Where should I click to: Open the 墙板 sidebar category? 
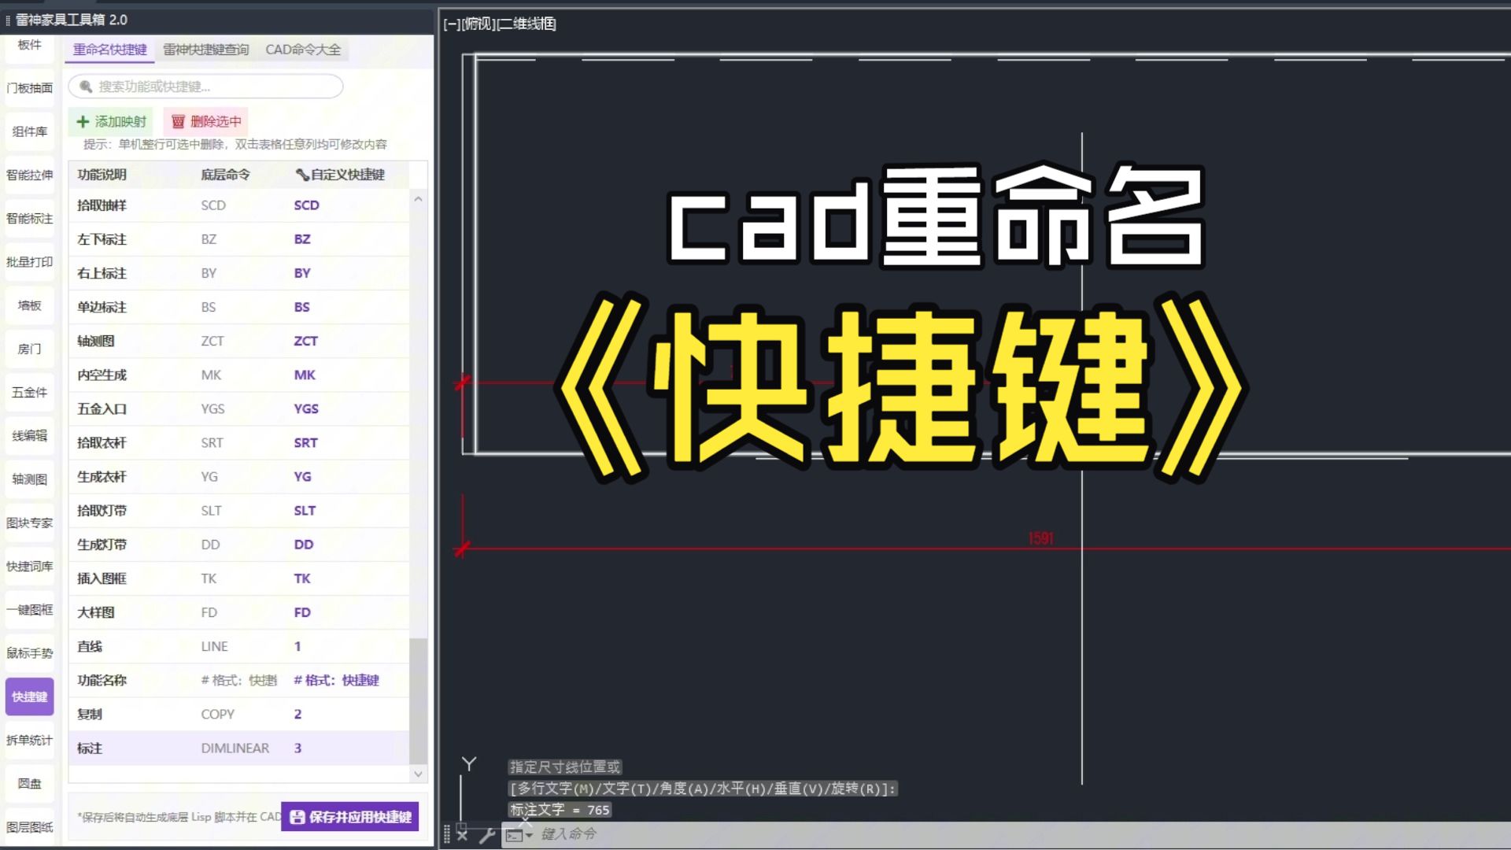[30, 305]
